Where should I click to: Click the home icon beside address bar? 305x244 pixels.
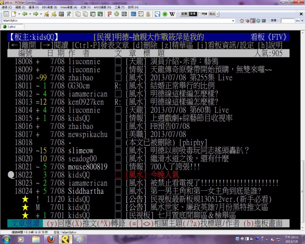point(242,21)
